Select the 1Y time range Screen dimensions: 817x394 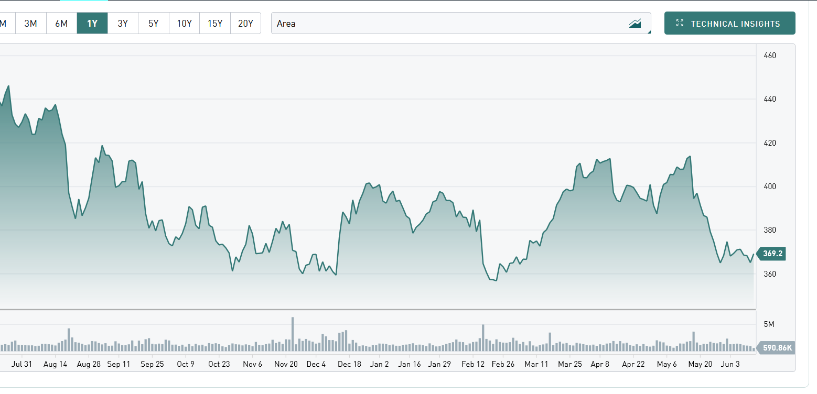coord(92,24)
